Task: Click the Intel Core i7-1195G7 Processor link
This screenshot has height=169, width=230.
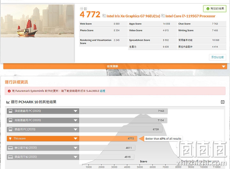Action: [x=190, y=16]
